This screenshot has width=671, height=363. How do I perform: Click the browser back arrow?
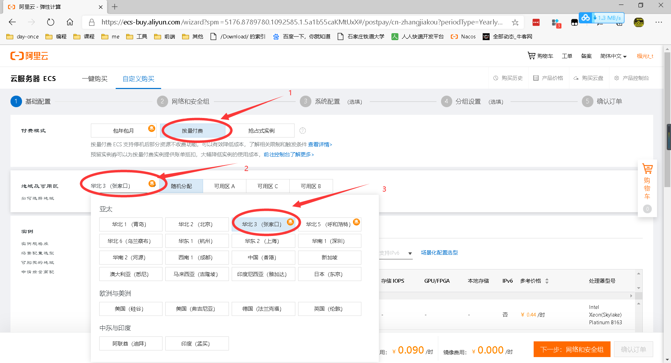click(13, 22)
